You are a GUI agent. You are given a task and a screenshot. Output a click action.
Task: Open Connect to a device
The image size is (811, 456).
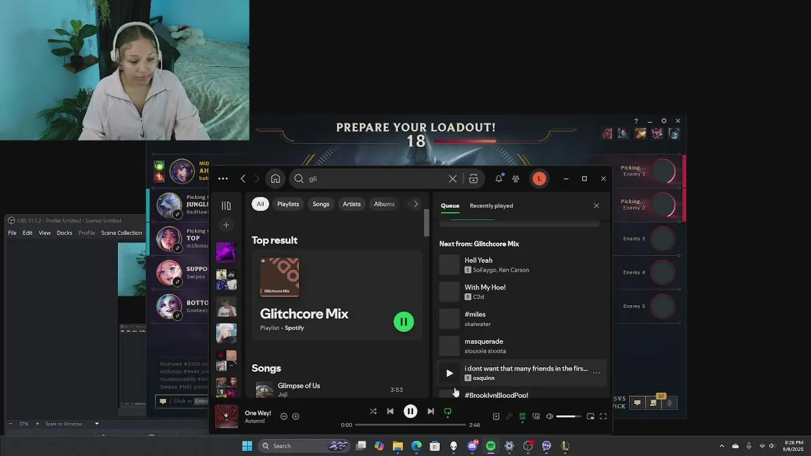point(536,416)
